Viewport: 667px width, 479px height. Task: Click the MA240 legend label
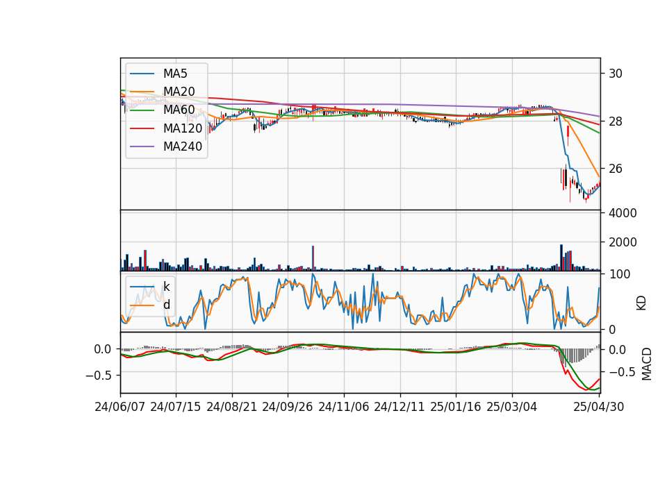[183, 146]
